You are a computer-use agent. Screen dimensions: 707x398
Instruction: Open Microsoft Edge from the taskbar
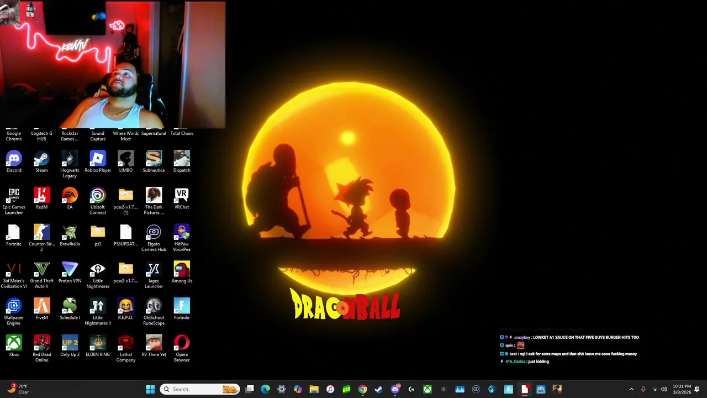[266, 389]
